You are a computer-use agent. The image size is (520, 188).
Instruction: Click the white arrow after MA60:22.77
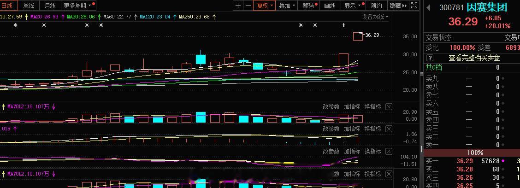tap(136, 17)
